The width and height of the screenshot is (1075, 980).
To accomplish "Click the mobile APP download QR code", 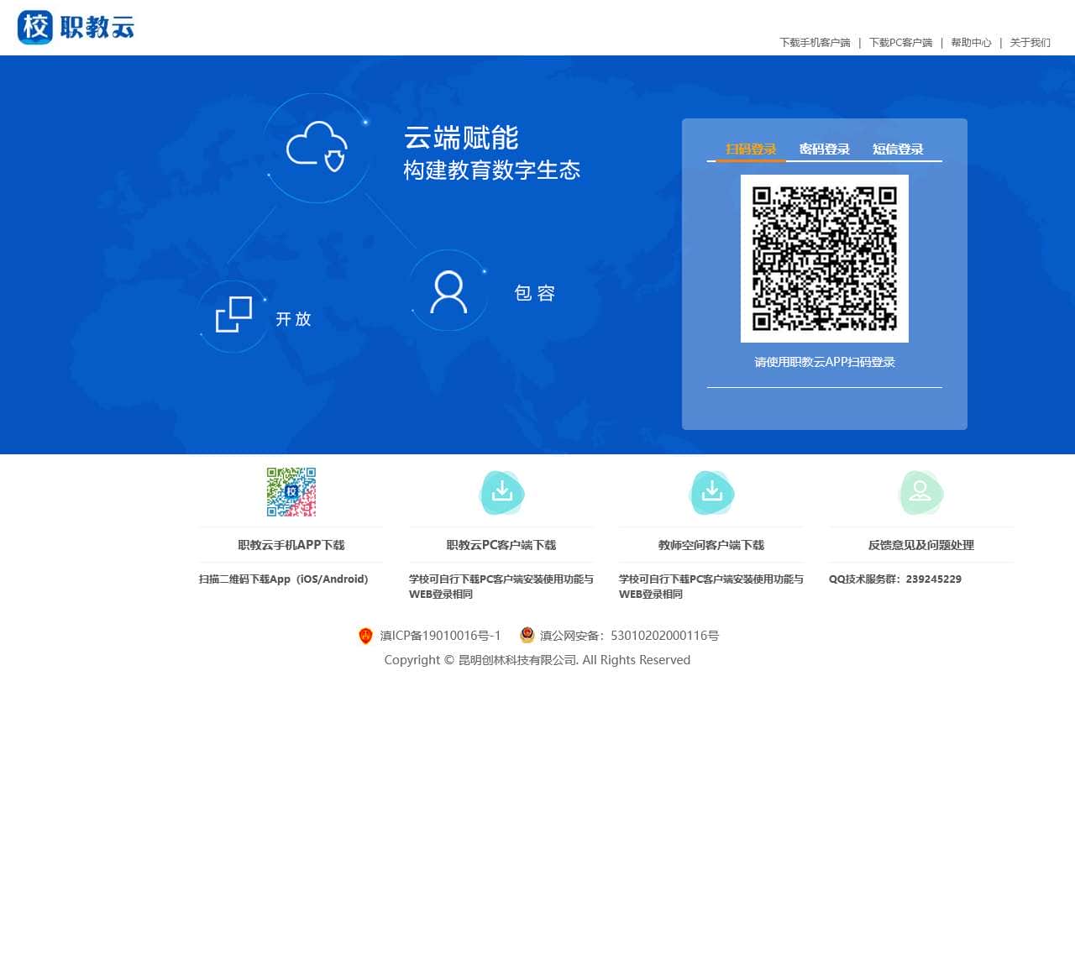I will [291, 493].
